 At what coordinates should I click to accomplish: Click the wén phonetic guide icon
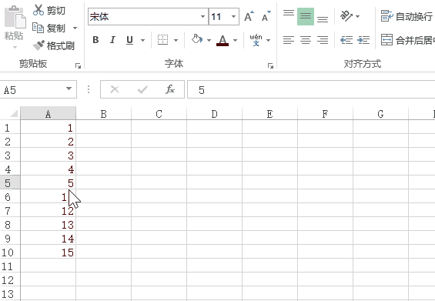[256, 40]
